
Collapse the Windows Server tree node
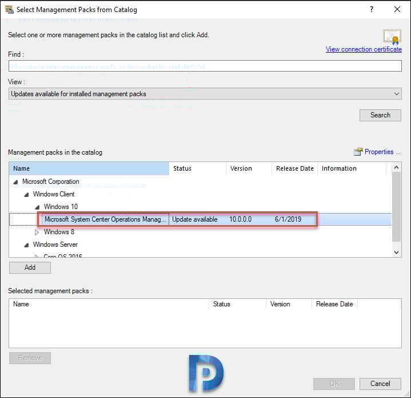tap(26, 245)
